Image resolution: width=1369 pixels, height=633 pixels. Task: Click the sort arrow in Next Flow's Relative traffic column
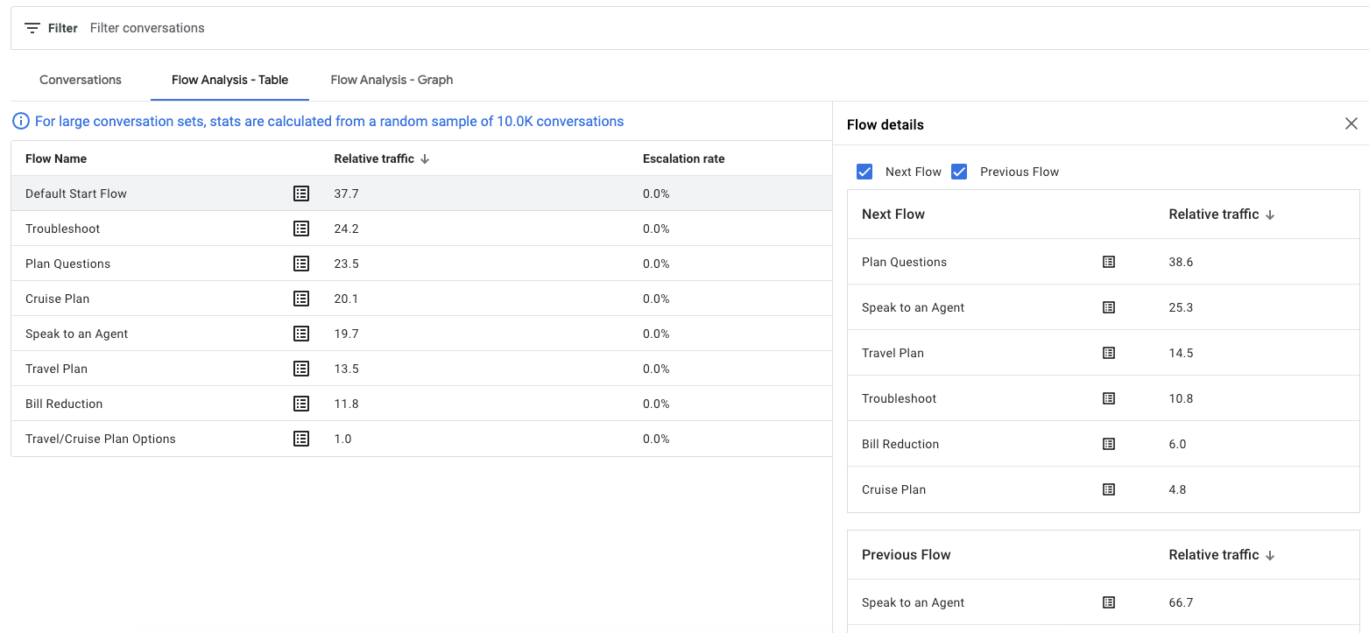pyautogui.click(x=1270, y=214)
